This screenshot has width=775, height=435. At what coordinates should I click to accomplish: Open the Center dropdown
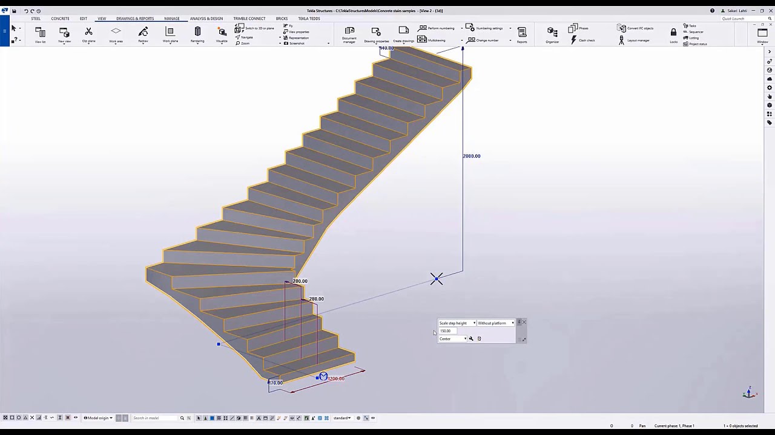tap(453, 339)
